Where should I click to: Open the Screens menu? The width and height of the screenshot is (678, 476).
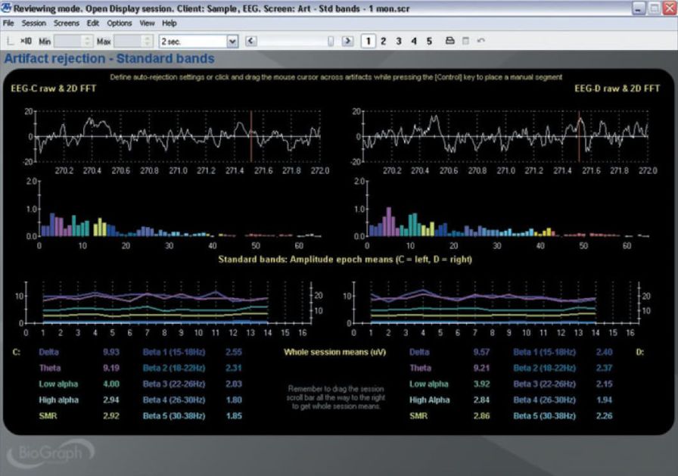coord(67,23)
